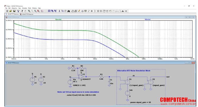Open the Help menu
The image size is (198, 107).
click(x=39, y=8)
